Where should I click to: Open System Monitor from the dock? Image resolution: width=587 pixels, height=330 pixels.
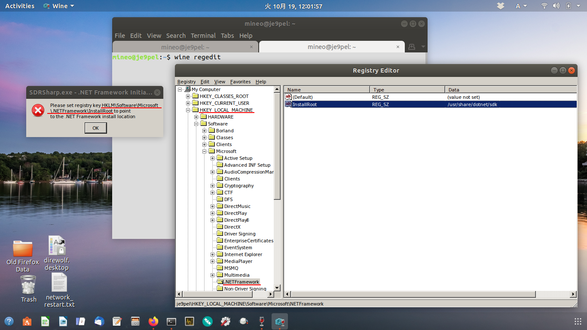click(x=189, y=321)
